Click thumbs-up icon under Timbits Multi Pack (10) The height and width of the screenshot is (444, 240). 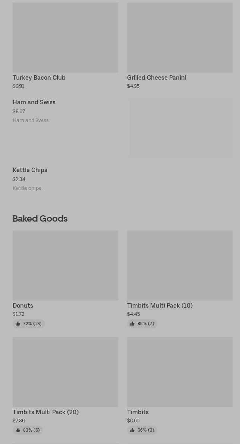click(132, 324)
